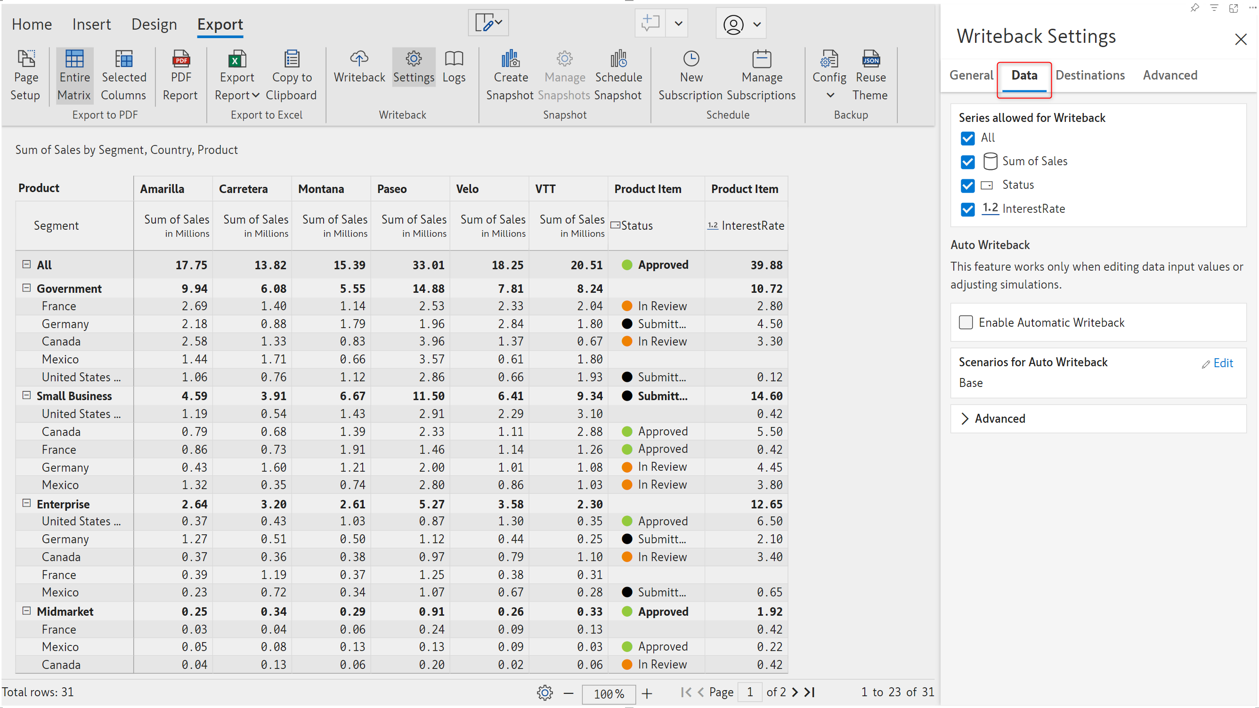Uncheck the InterestRate series checkbox
Screen dimensions: 1259x708
967,209
